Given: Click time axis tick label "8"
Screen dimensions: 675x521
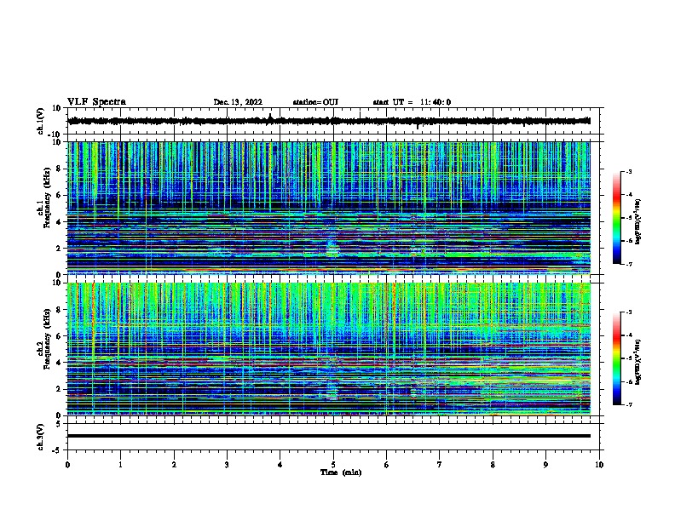Looking at the screenshot, I should [493, 465].
